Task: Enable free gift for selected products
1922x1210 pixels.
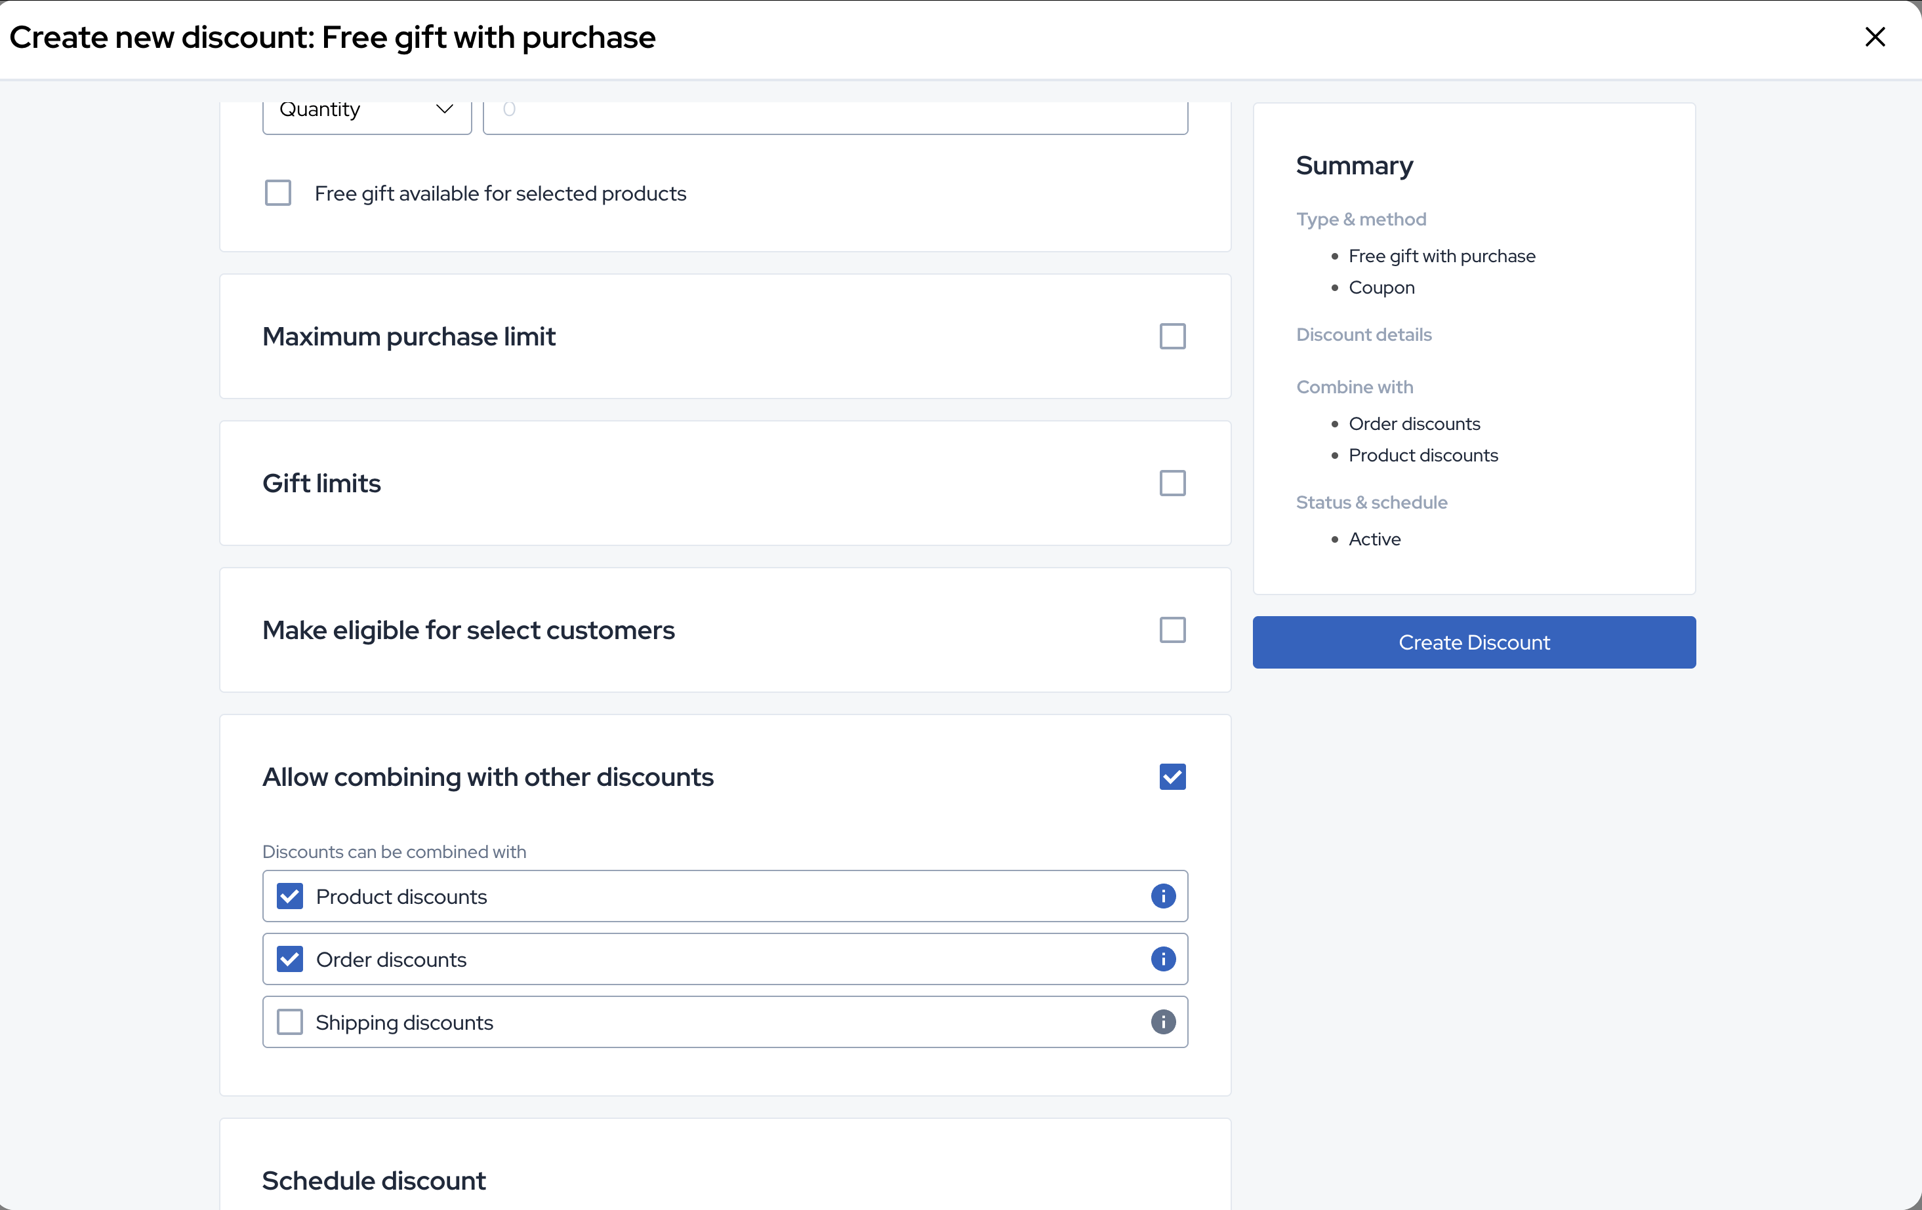Action: click(x=277, y=193)
